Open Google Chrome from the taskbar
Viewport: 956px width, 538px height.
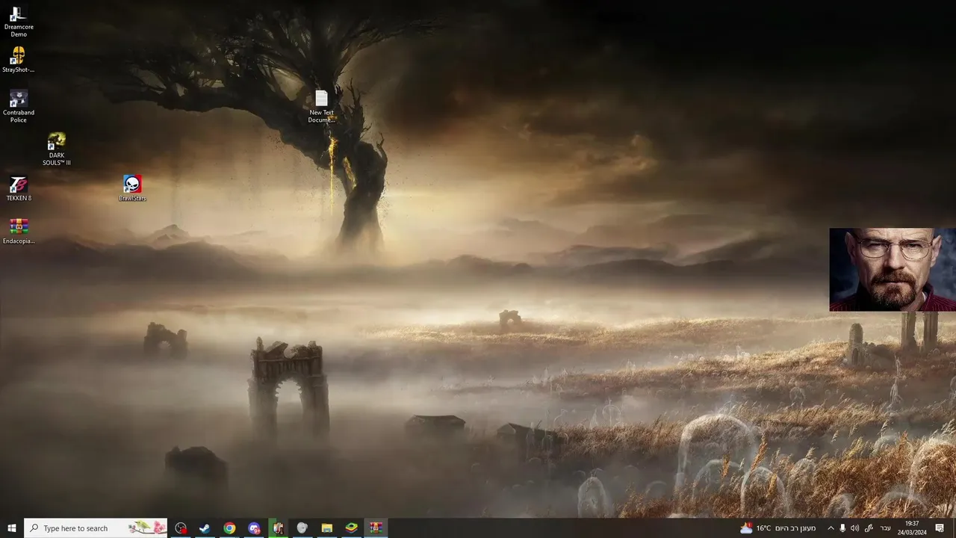(229, 528)
